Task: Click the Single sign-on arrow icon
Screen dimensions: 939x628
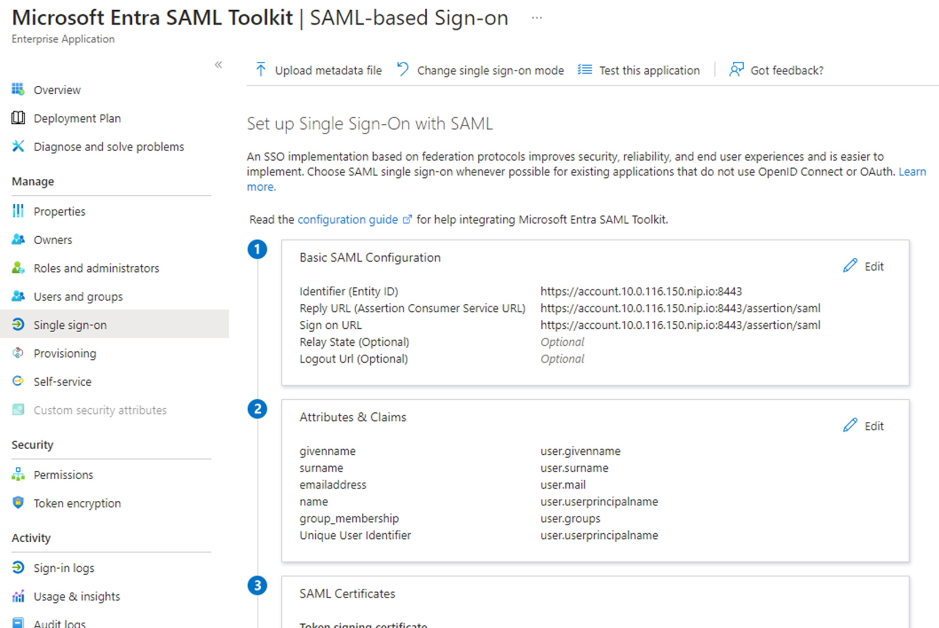Action: (18, 324)
